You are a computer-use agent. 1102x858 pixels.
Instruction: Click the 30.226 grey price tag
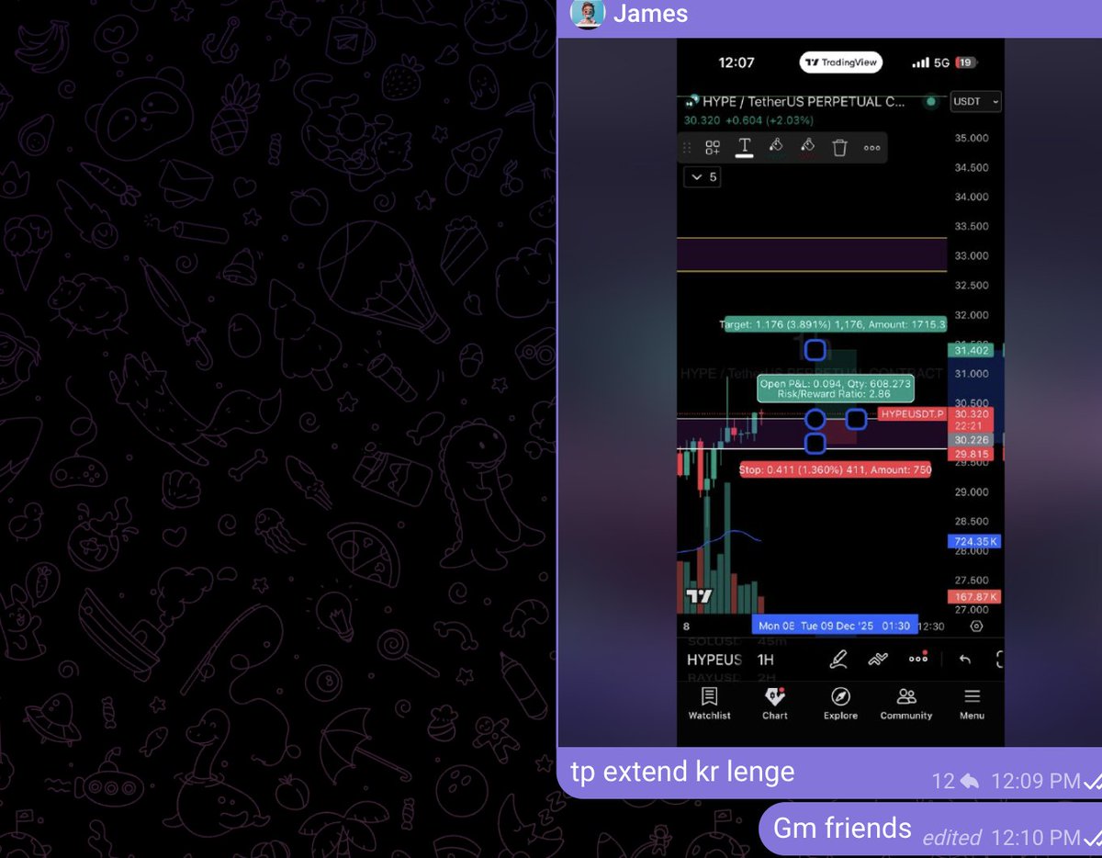click(x=972, y=440)
